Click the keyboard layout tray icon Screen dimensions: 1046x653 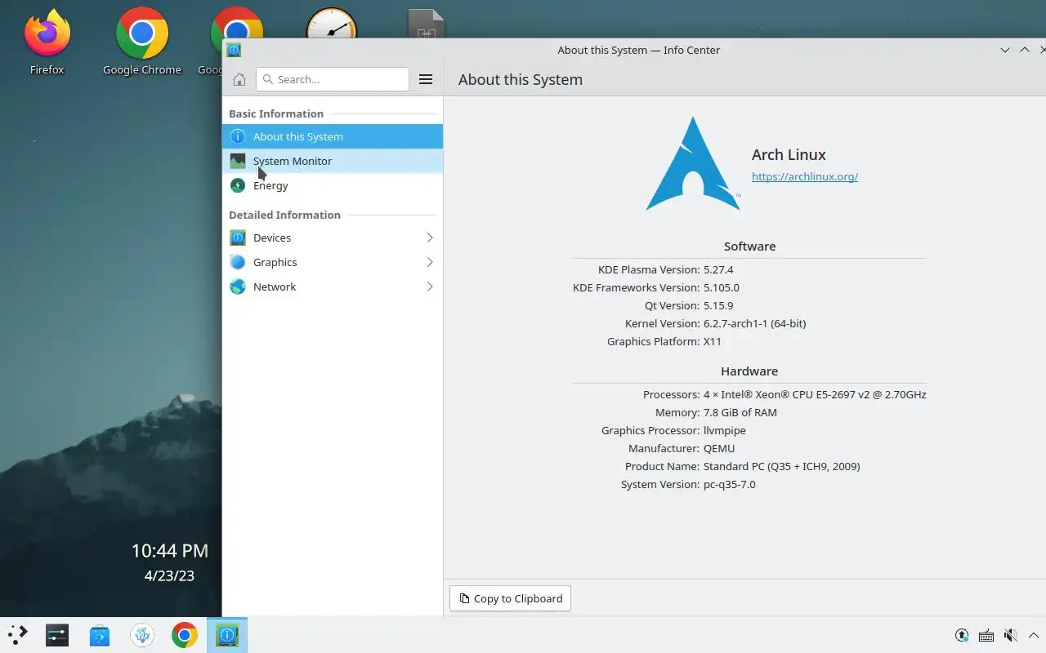tap(986, 635)
